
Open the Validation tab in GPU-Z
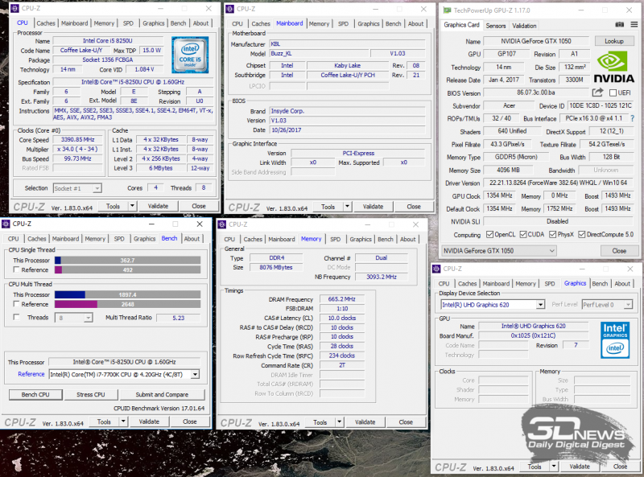pos(524,26)
